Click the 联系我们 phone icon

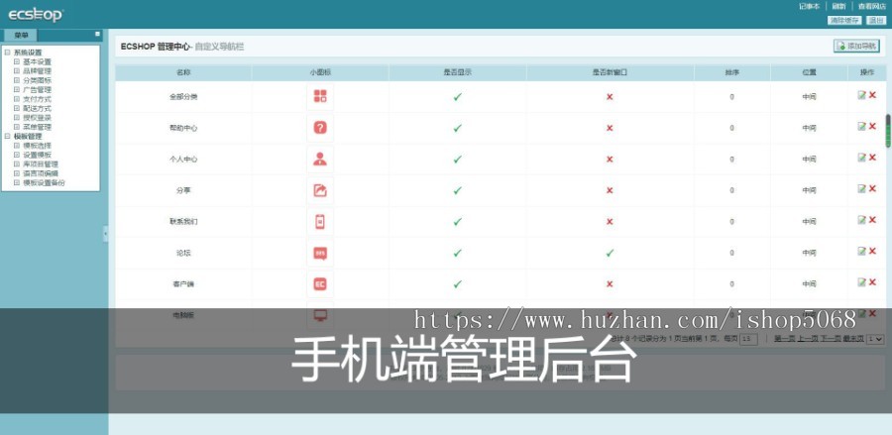320,222
